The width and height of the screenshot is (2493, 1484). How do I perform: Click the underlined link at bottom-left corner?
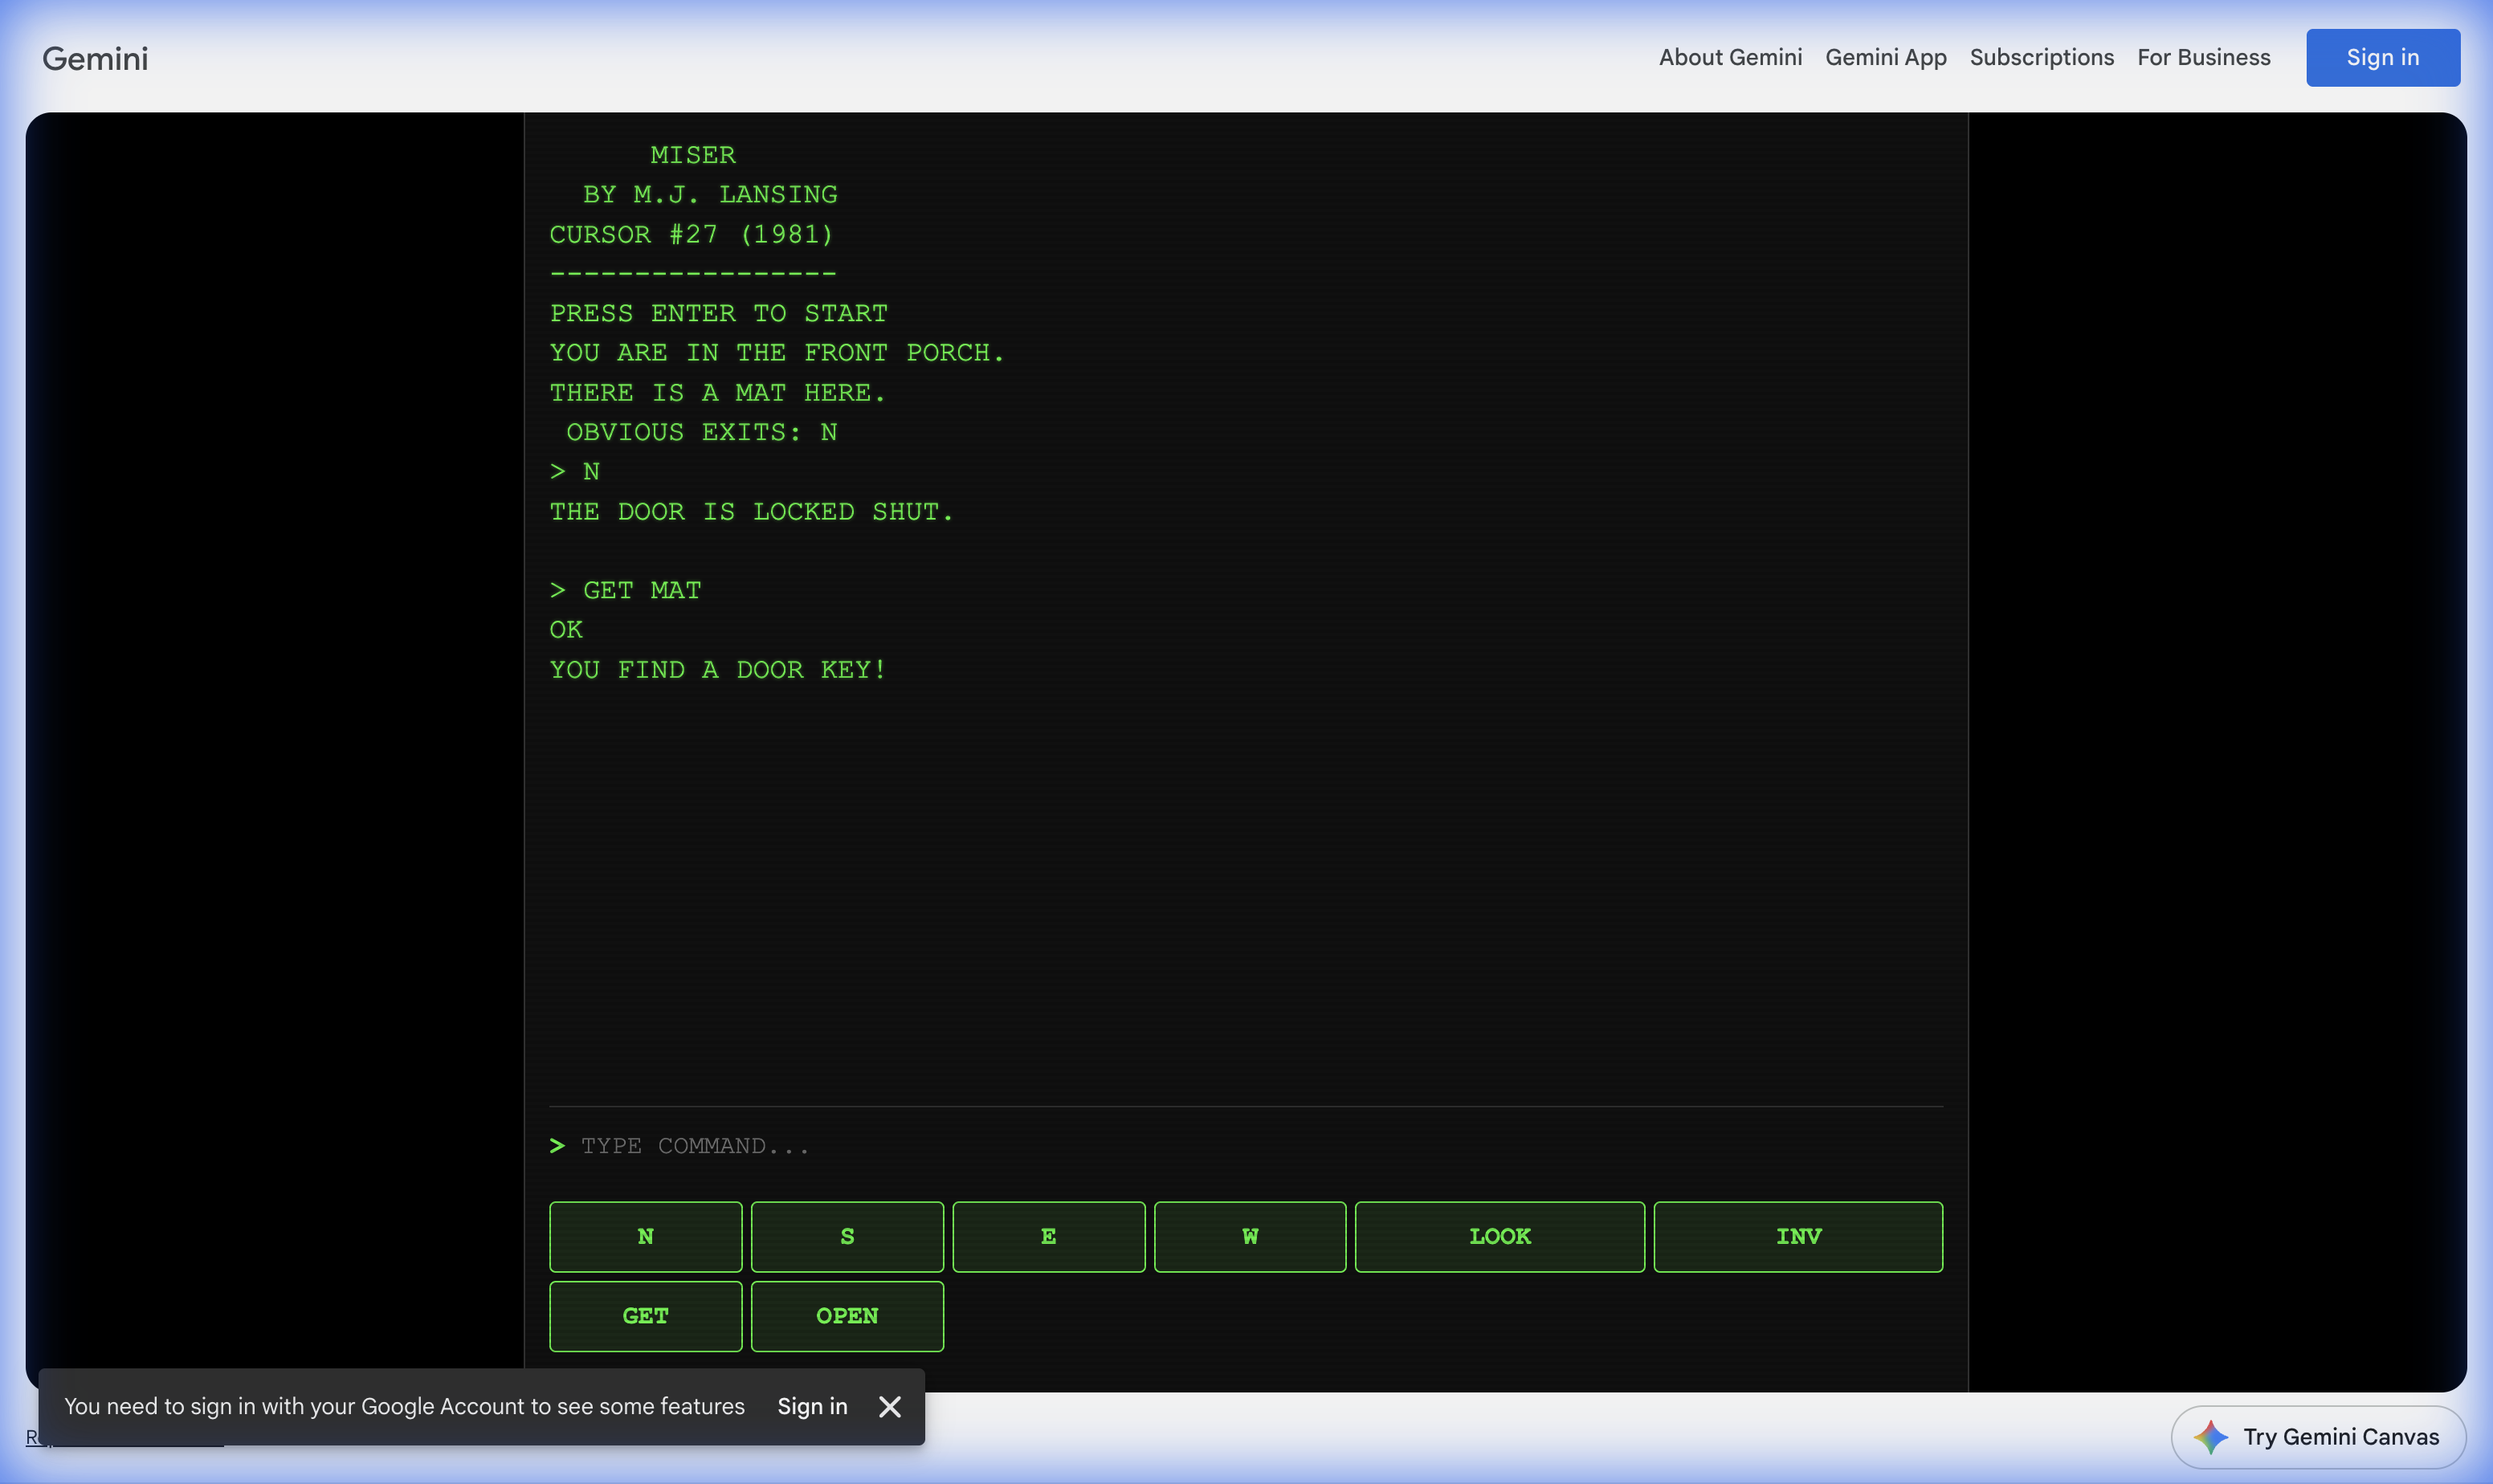coord(32,1438)
